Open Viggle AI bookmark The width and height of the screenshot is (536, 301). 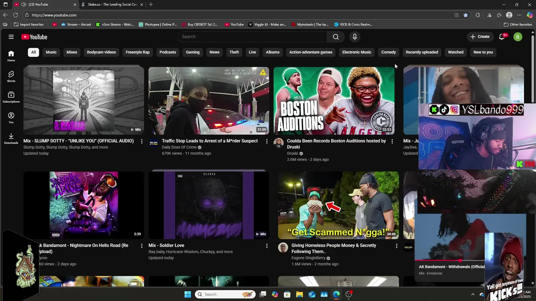(267, 25)
